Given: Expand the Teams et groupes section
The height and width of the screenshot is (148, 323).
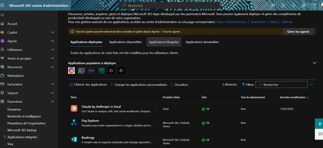Looking at the screenshot, I should tap(52, 58).
